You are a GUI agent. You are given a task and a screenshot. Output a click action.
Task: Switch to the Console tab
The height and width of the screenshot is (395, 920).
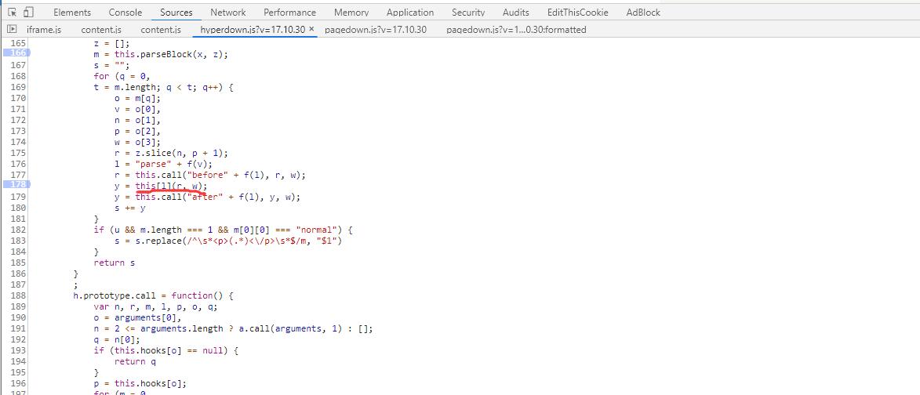(x=125, y=13)
